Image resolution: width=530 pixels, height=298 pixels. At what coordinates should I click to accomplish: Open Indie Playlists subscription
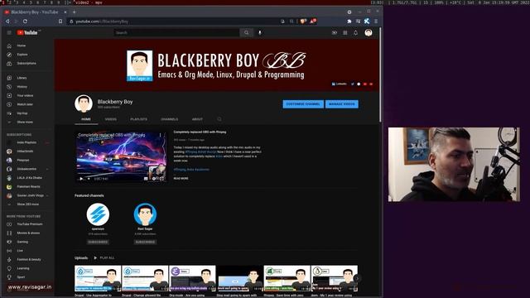(27, 142)
